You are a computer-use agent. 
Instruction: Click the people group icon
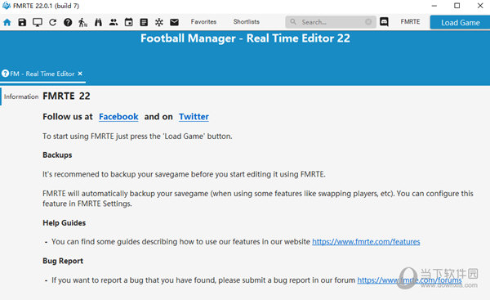[x=114, y=22]
